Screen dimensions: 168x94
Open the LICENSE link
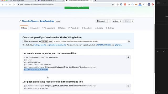tap(107, 45)
